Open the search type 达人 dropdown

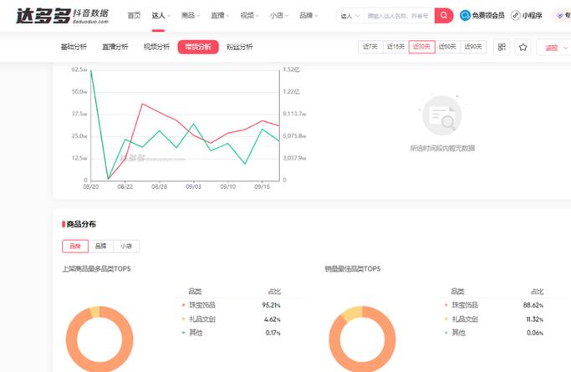point(349,15)
